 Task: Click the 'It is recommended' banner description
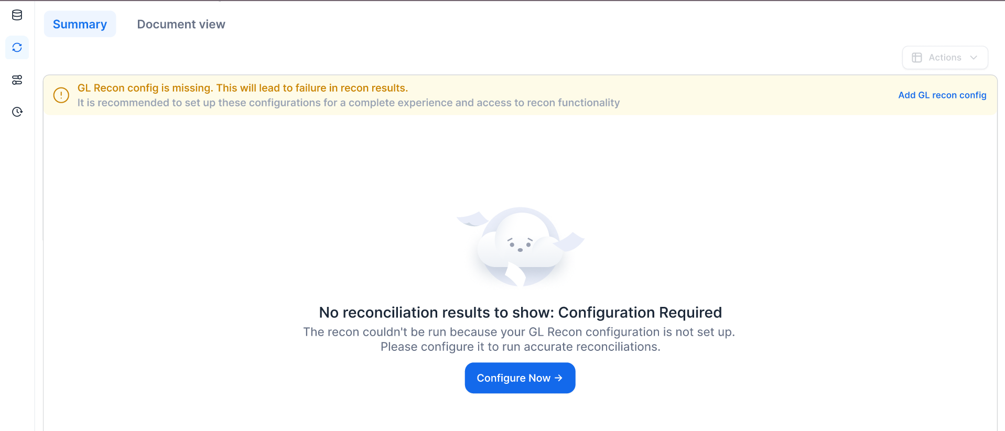click(349, 103)
